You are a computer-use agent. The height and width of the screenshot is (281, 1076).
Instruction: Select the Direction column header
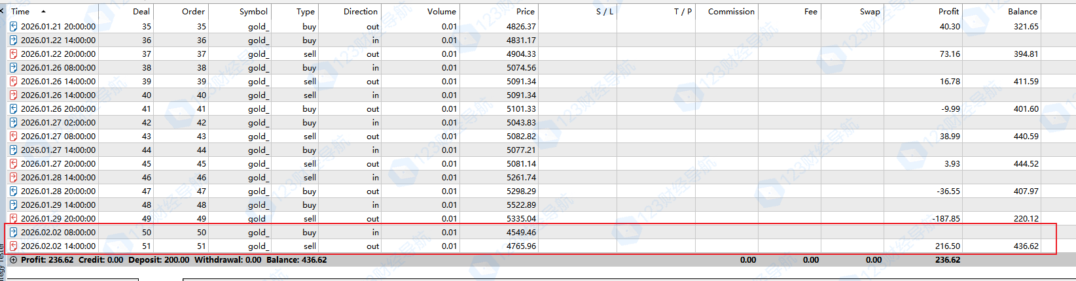coord(360,12)
